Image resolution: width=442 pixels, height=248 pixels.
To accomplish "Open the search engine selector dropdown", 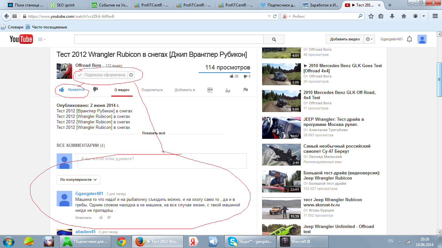I will tap(286, 16).
